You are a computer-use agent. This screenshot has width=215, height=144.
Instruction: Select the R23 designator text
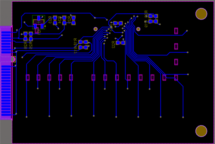(50, 20)
